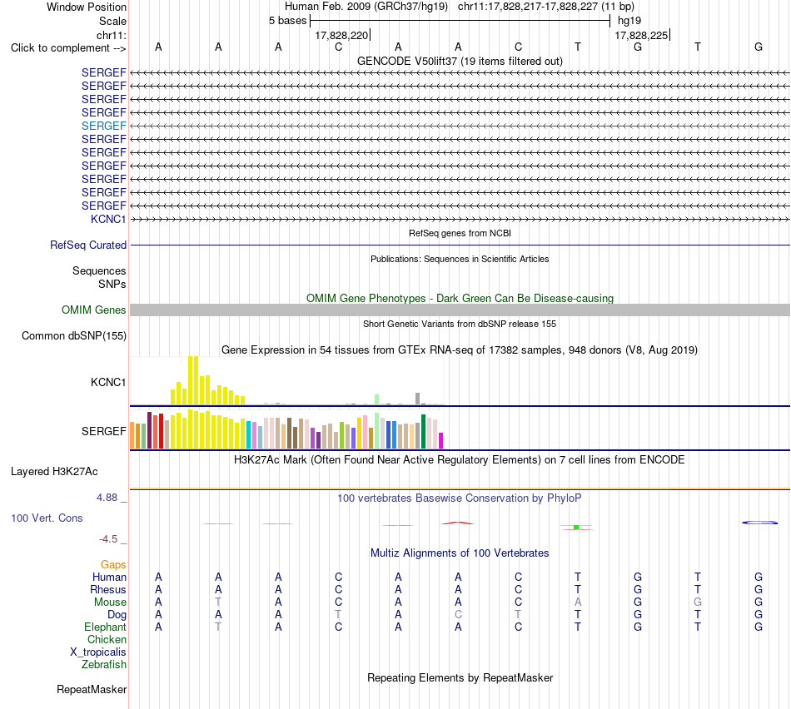
Task: Click the 'Scale' ruler label
Action: point(112,21)
